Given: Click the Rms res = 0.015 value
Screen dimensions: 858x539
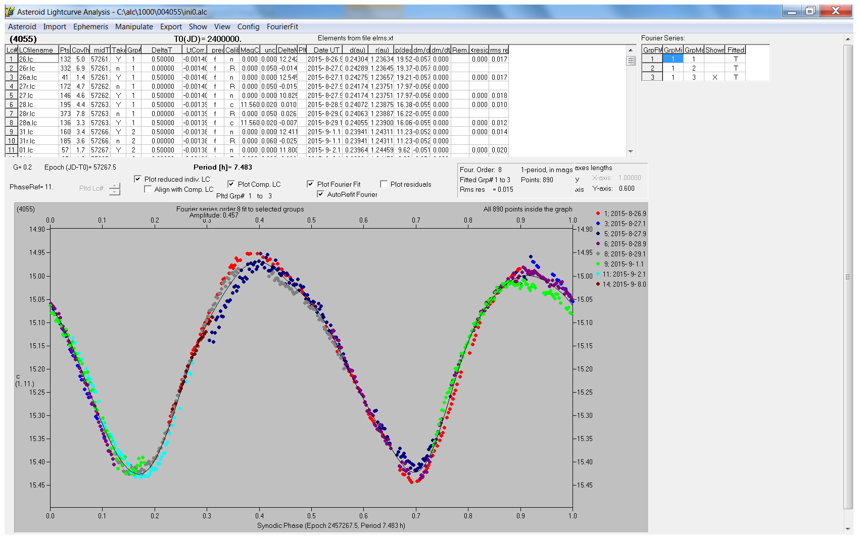Looking at the screenshot, I should [x=487, y=190].
